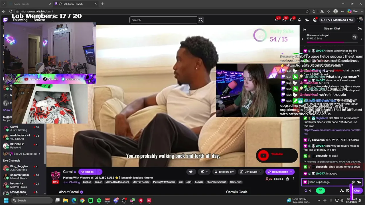
Task: Send message with the Chat button
Action: point(357,191)
